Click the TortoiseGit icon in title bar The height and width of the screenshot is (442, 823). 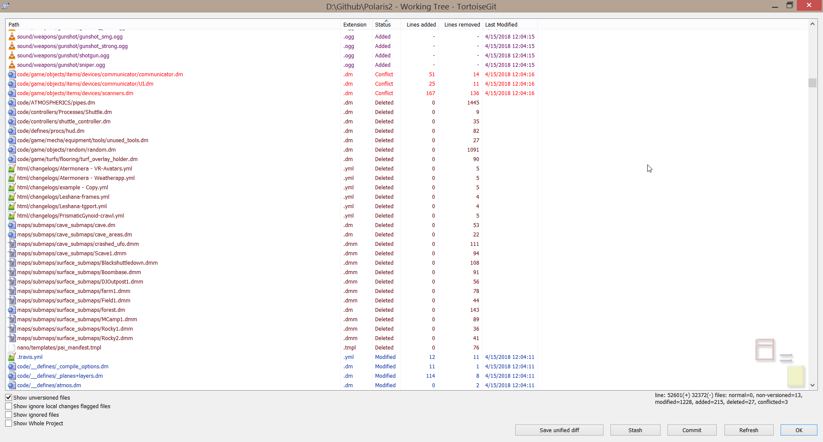click(6, 6)
